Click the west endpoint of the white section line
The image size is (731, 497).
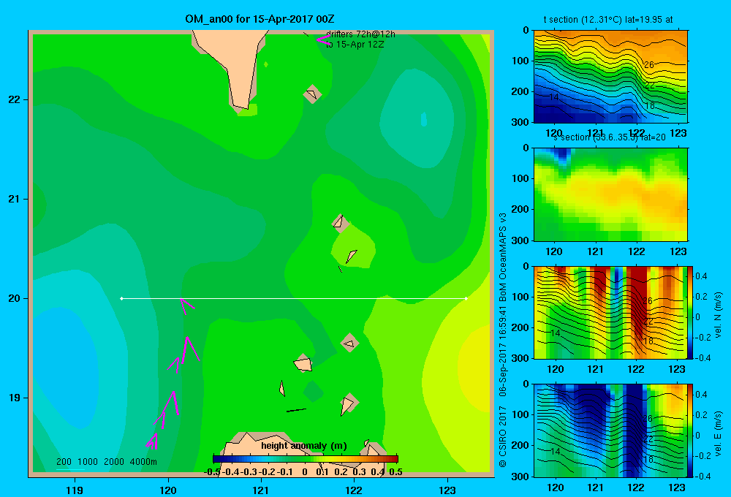(121, 298)
